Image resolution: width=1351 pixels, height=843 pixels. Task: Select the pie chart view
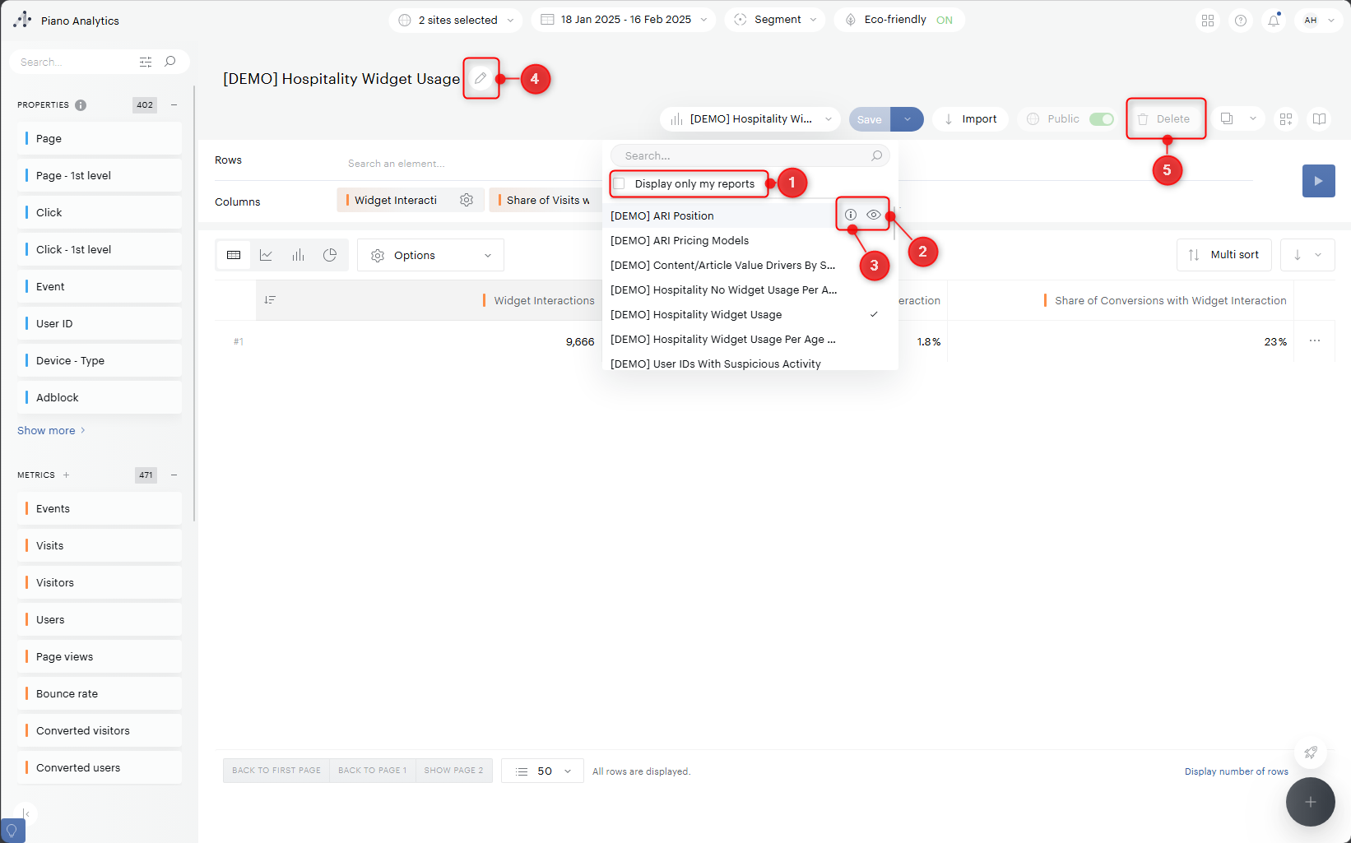point(330,255)
